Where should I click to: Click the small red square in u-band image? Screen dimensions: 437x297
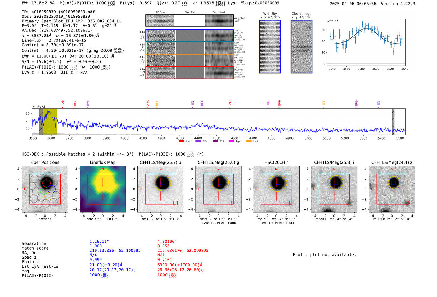pos(175,203)
